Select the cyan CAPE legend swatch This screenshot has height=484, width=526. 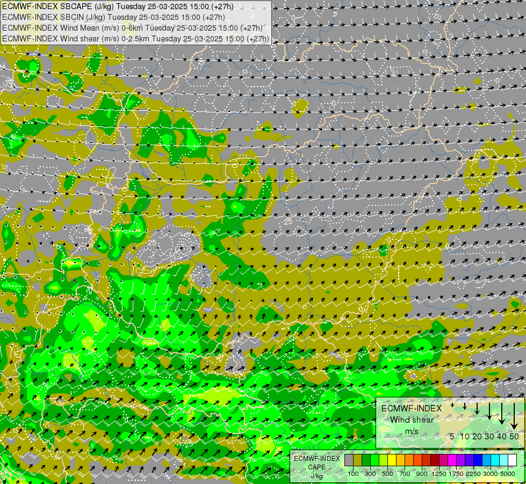point(495,460)
